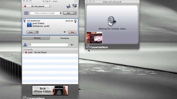Open the dial pad grid icon

click(26, 13)
